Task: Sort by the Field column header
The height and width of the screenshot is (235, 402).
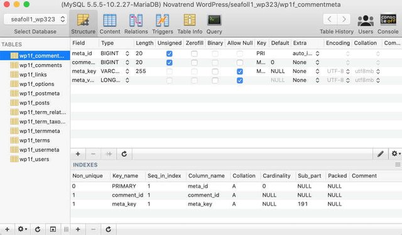Action: coord(84,43)
